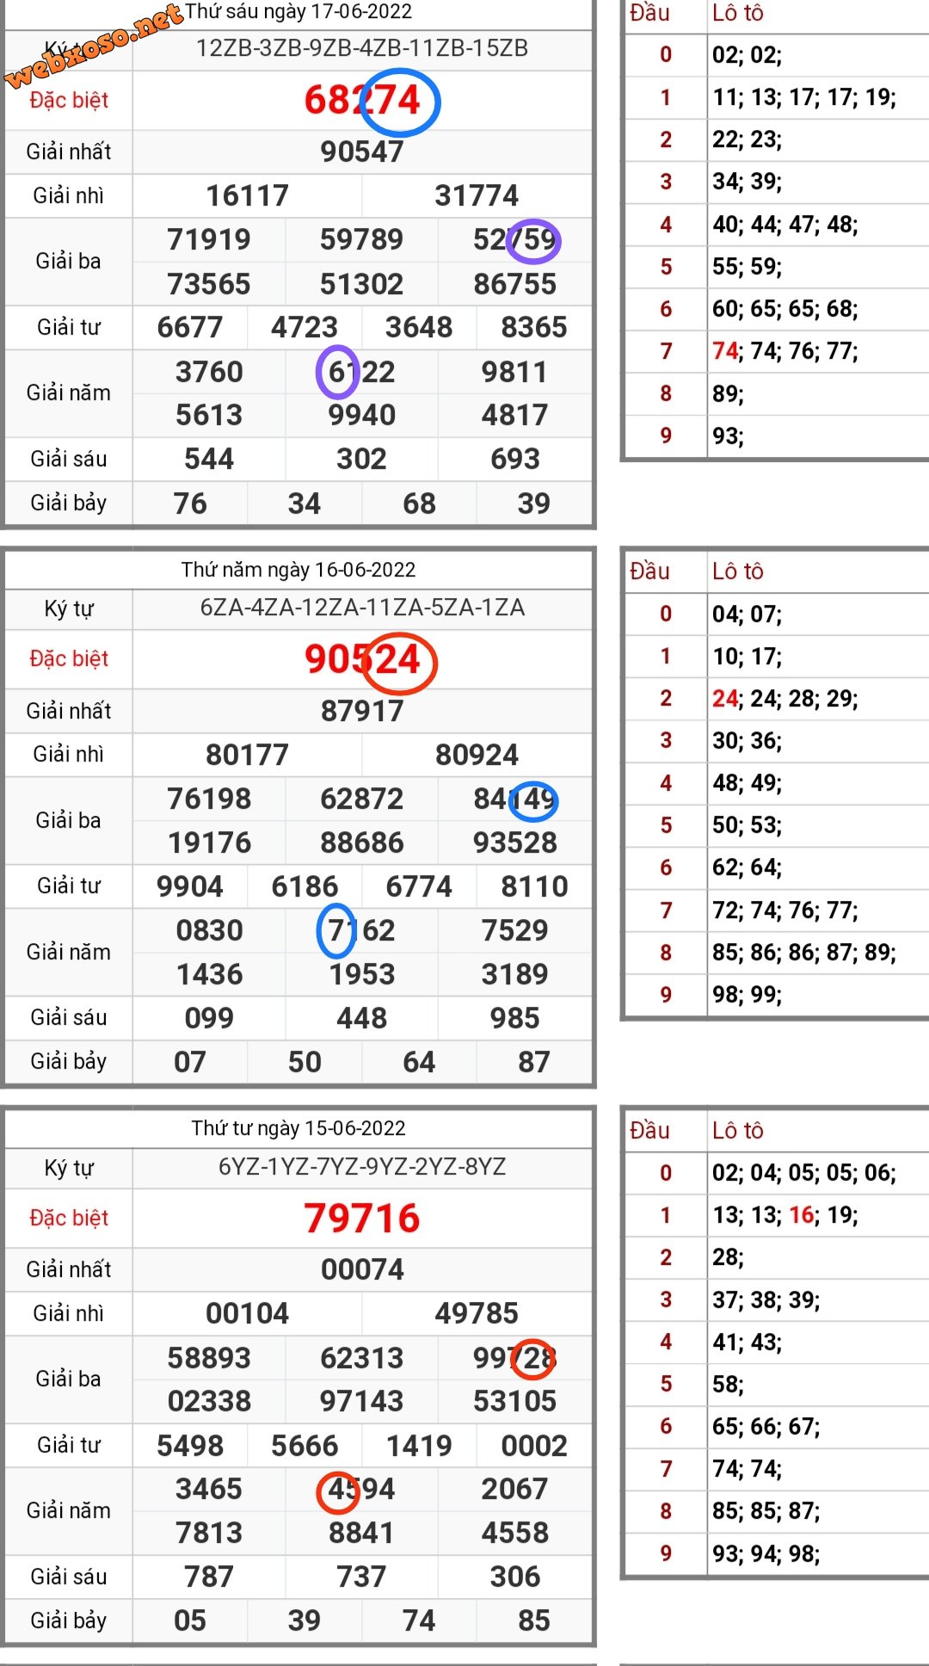Click the lô tô row '02; 04; 05; 05; 06;'

point(804,1172)
